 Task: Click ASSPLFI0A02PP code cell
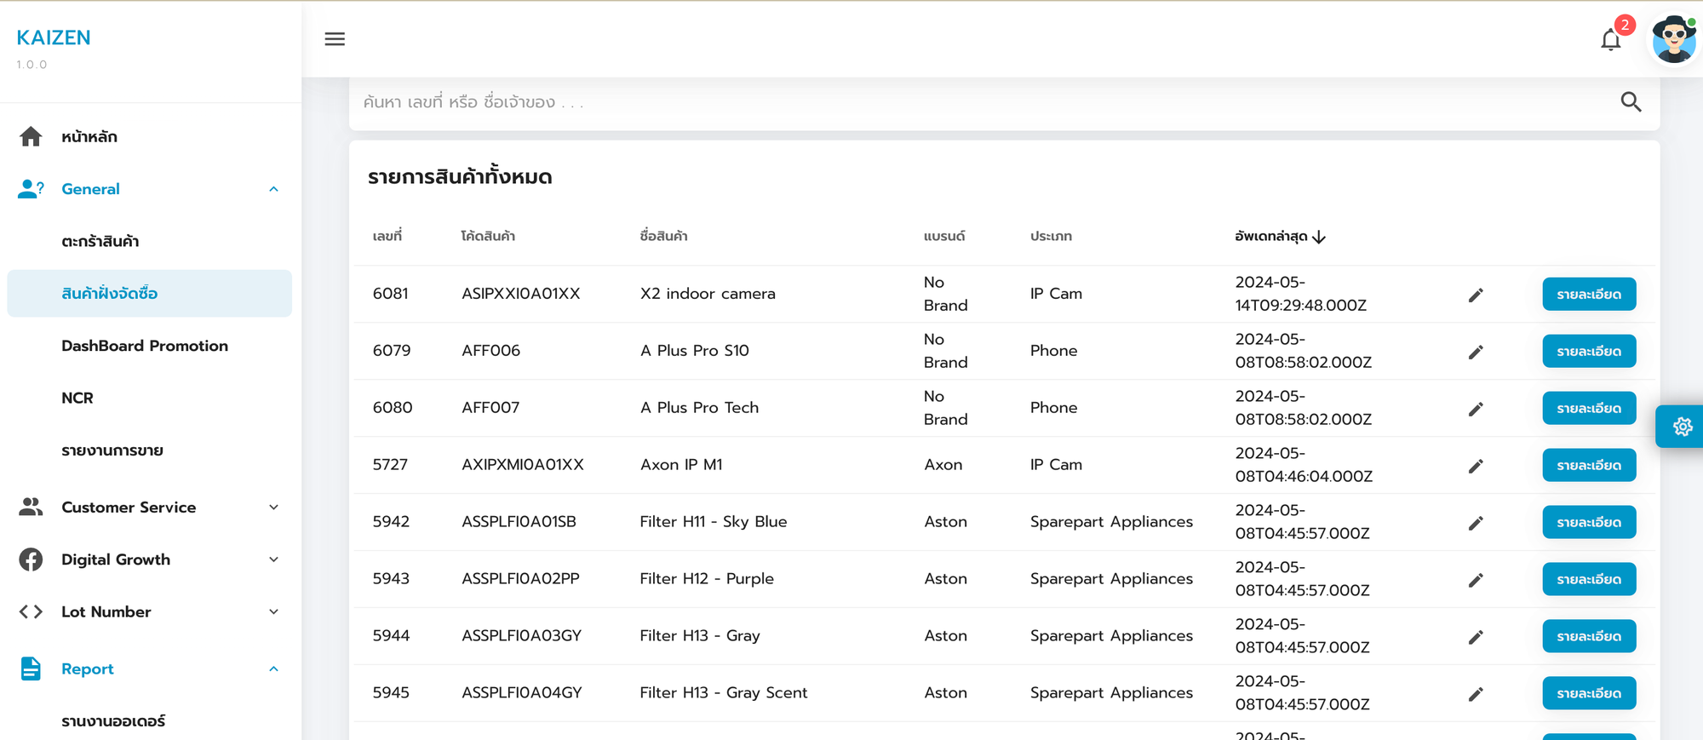pos(520,579)
